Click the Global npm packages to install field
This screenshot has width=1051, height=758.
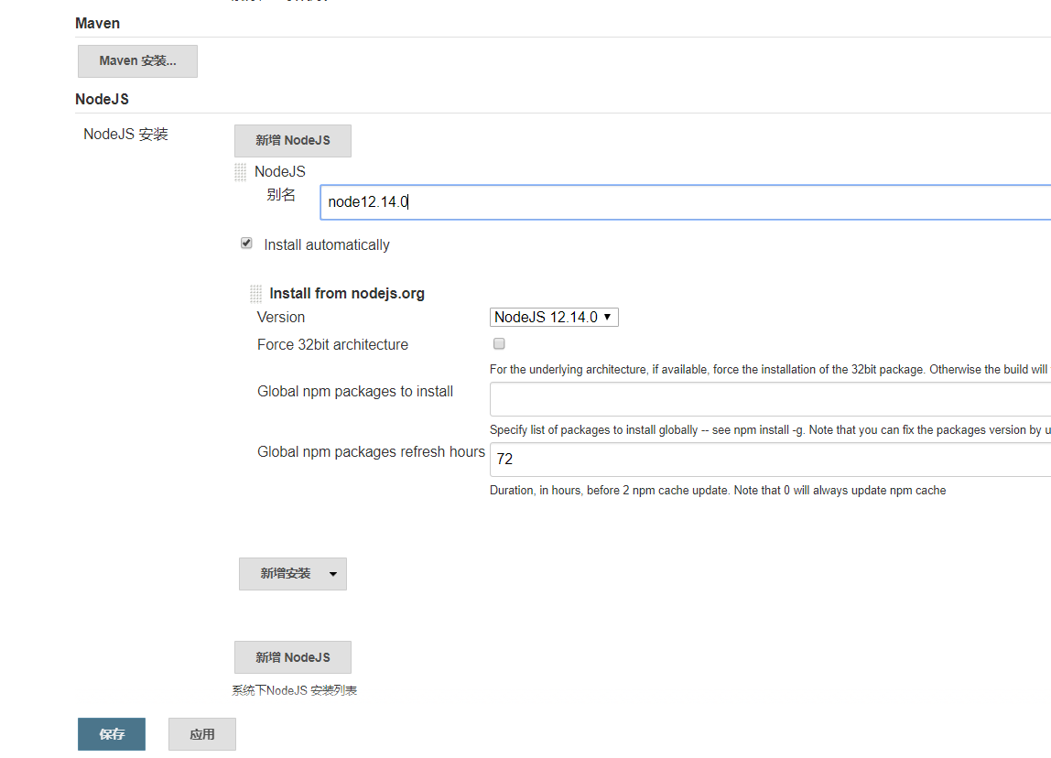point(770,399)
